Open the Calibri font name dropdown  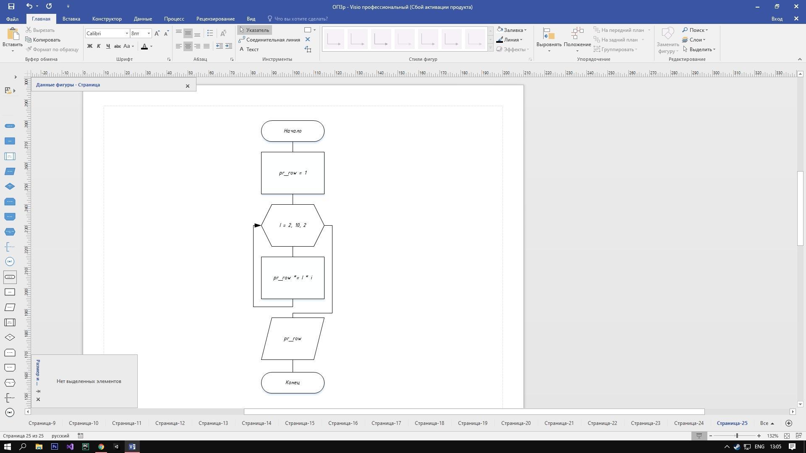(126, 34)
